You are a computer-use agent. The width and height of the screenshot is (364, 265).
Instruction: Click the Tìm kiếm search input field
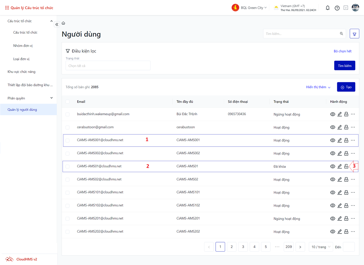301,34
